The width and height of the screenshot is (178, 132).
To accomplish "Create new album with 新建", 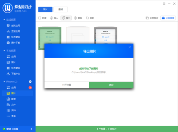I will click(x=42, y=18).
